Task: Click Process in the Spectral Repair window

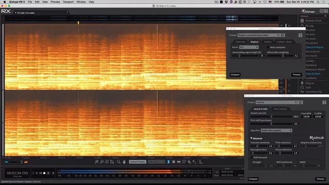Action: point(297,75)
